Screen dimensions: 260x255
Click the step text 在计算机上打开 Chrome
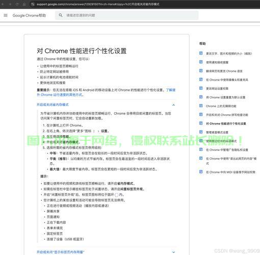point(65,125)
